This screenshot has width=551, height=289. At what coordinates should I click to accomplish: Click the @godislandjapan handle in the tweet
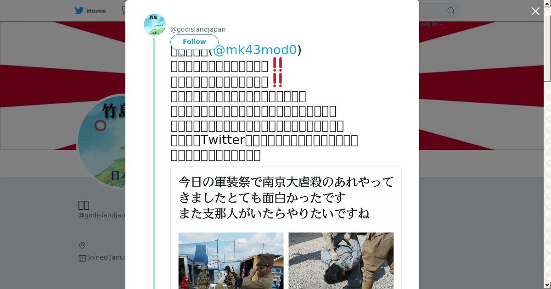[198, 29]
